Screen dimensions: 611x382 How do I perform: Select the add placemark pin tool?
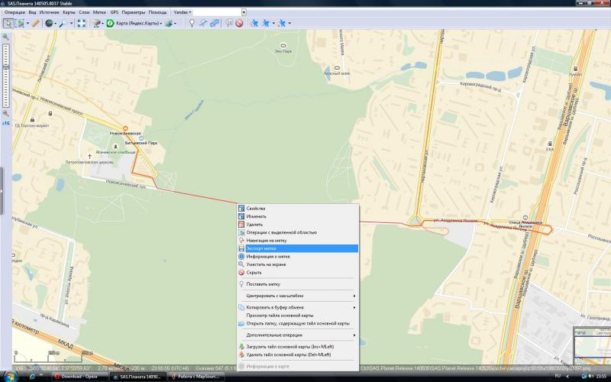tap(192, 24)
